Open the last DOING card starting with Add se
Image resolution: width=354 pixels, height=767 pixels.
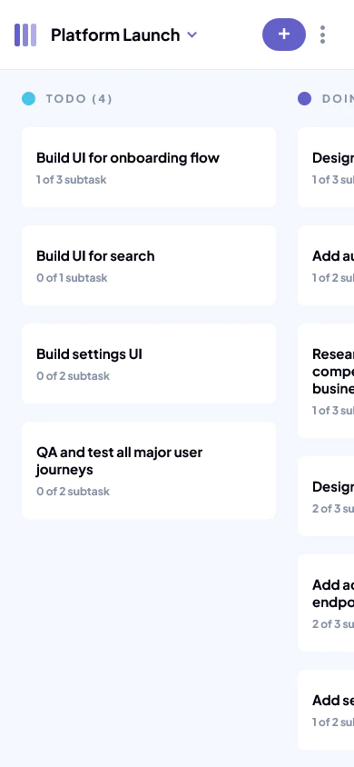[x=326, y=710]
